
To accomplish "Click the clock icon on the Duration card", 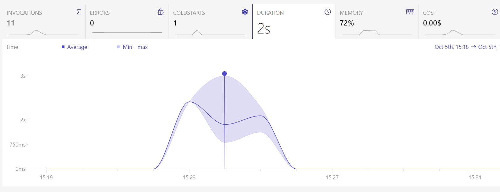I will [x=327, y=12].
